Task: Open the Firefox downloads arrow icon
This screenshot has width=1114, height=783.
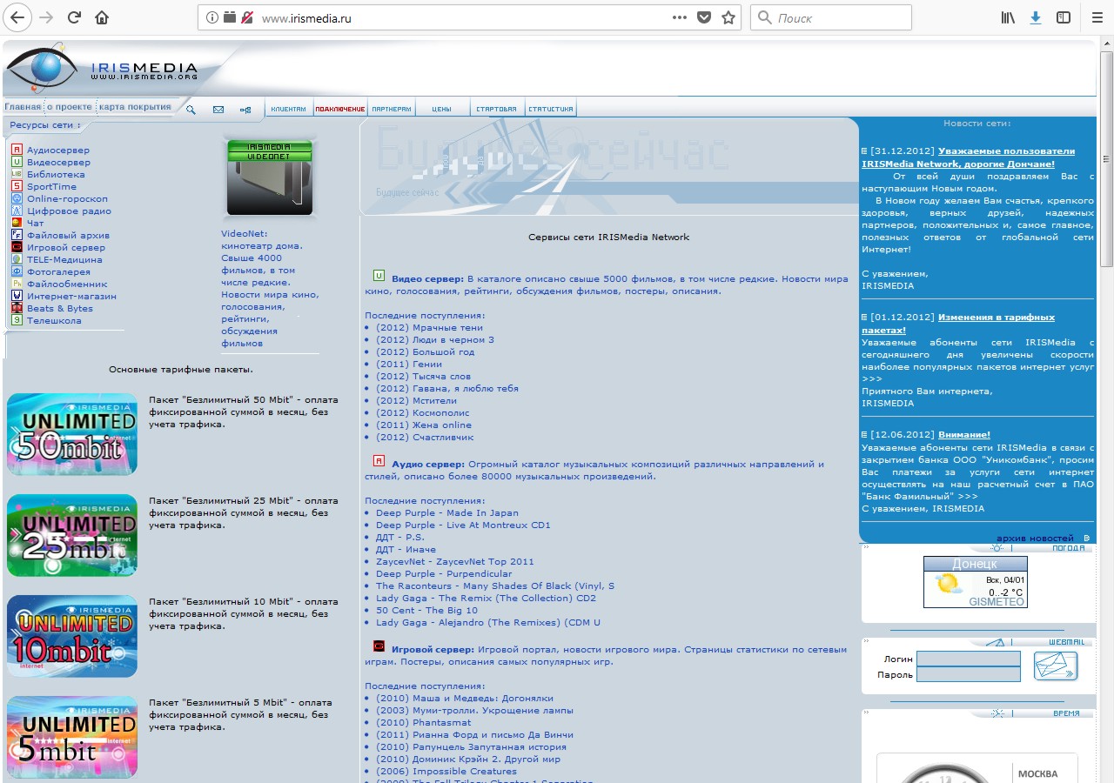Action: (x=1035, y=17)
